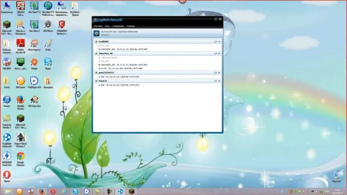Open the PotPlayer desktop icon

click(34, 82)
